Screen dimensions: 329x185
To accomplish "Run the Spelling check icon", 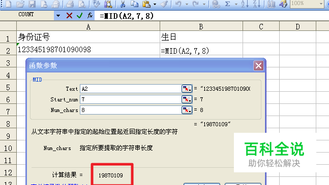I will (x=96, y=4).
